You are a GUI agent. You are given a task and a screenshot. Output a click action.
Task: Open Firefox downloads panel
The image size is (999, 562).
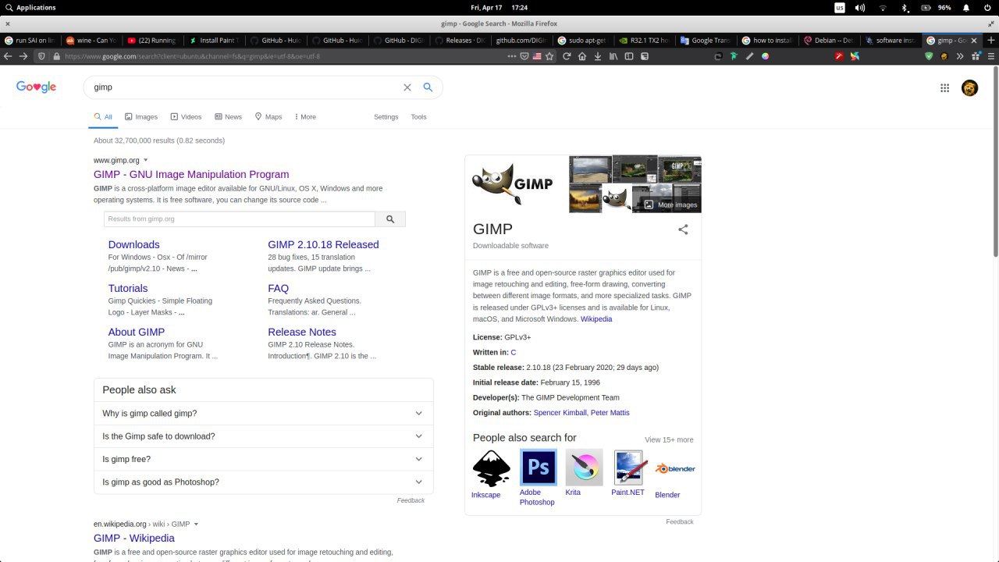(598, 56)
